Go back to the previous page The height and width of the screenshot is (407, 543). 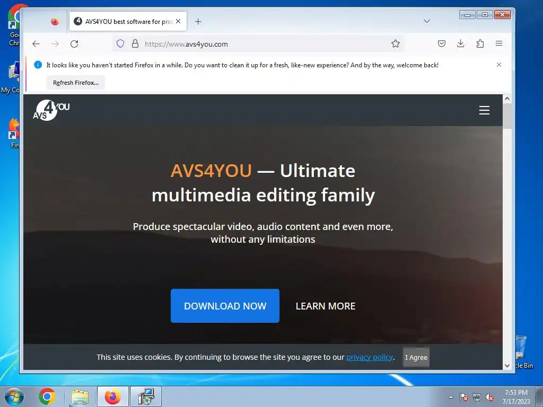click(36, 44)
